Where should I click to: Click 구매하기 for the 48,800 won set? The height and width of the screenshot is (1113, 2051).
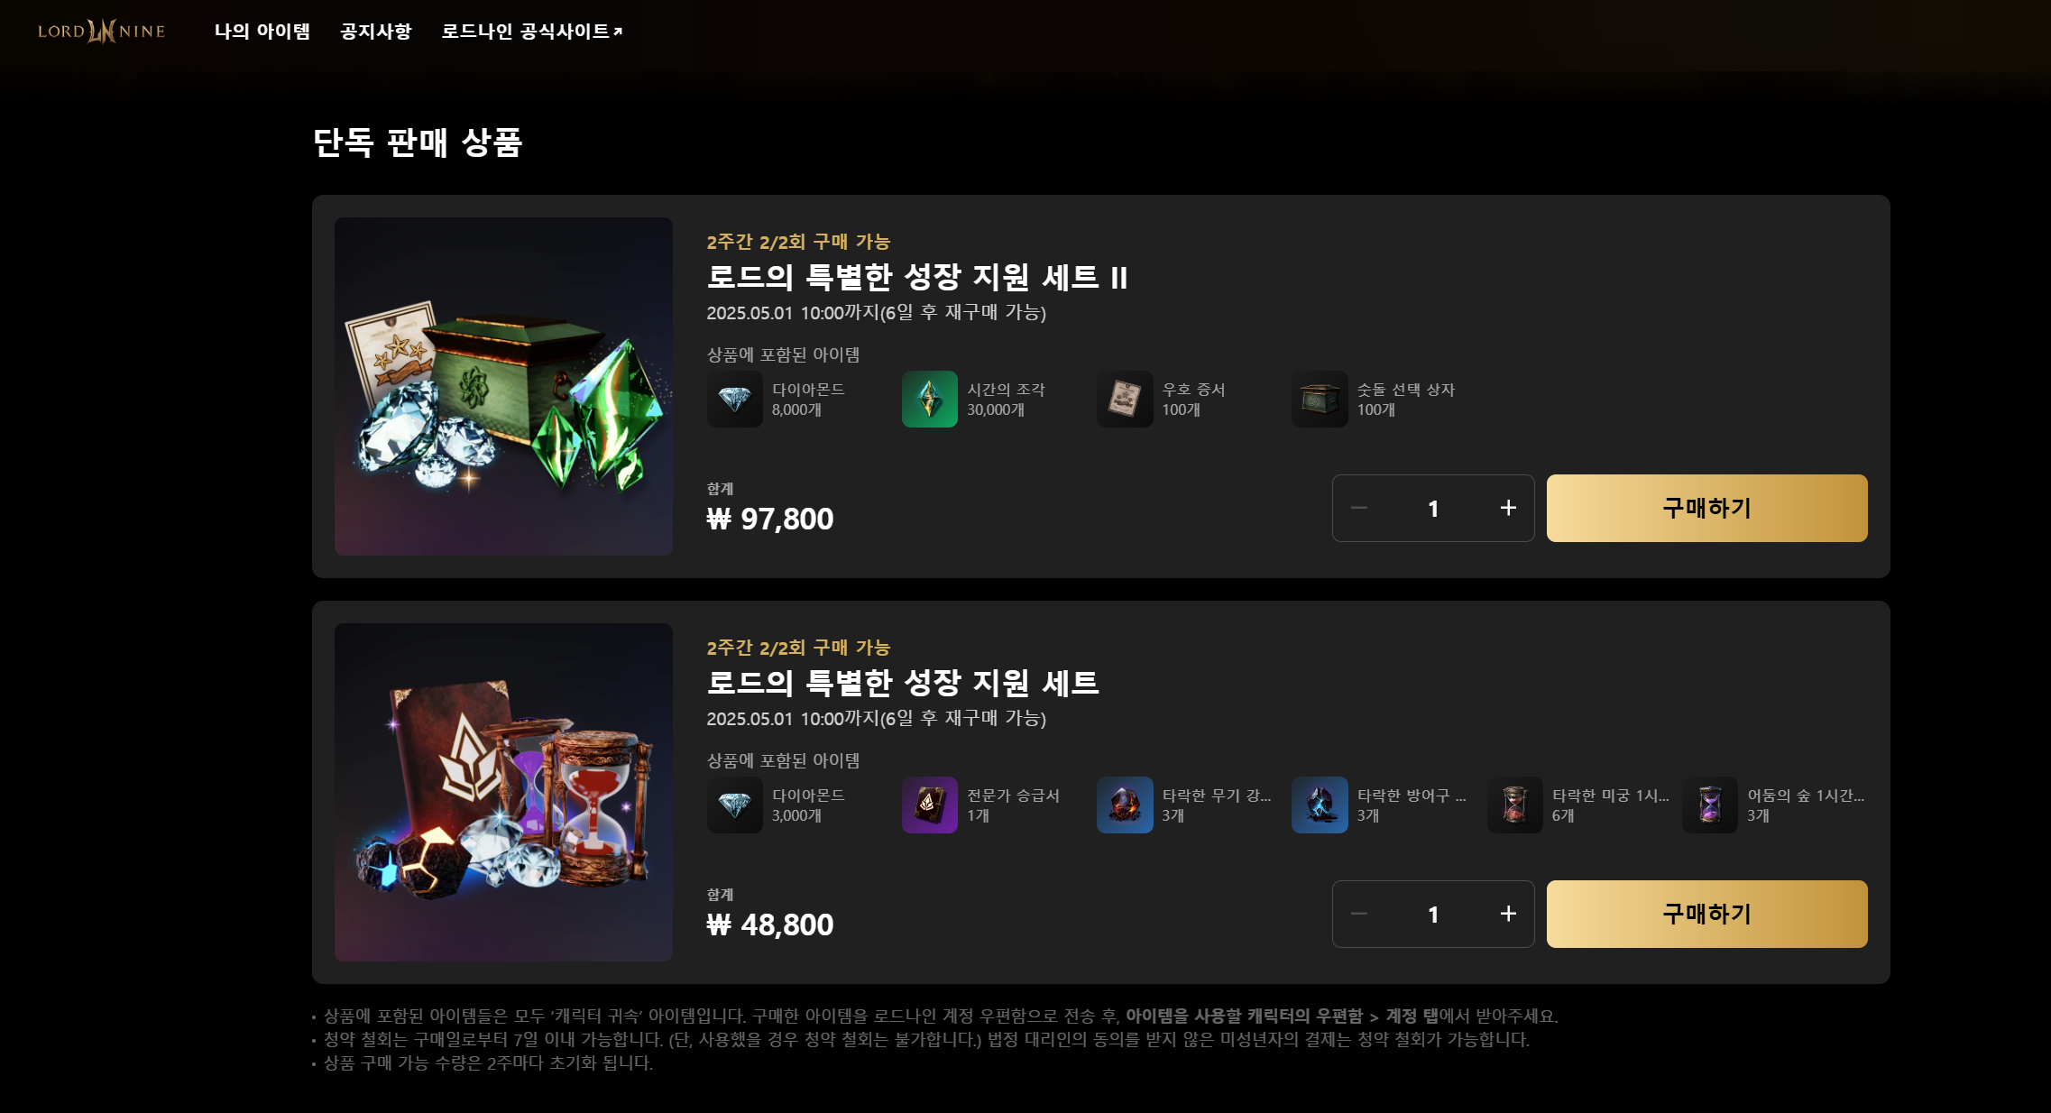(x=1706, y=914)
